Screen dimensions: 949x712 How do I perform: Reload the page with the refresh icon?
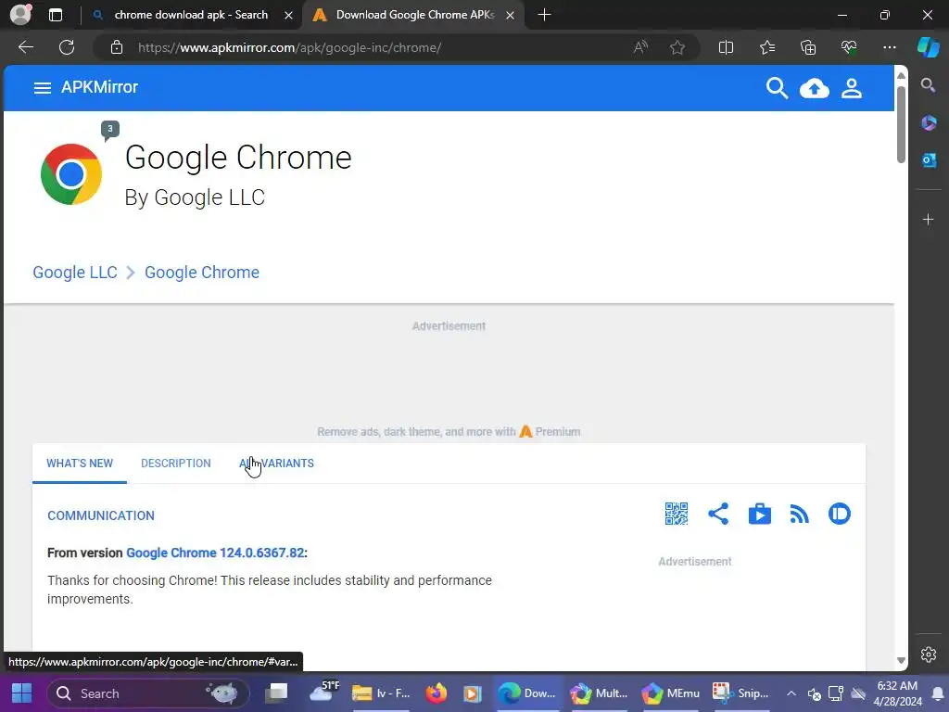[67, 47]
